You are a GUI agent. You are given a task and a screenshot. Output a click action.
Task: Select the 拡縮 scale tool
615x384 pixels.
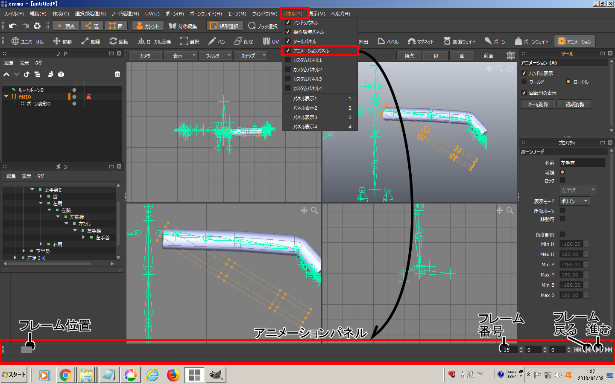[91, 41]
